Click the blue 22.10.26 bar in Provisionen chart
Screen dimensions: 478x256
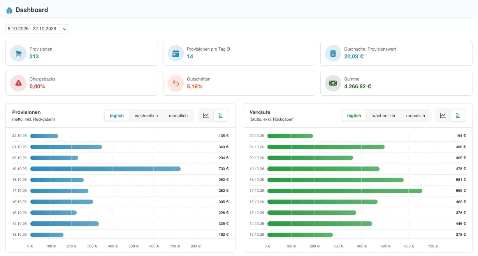[x=44, y=136]
